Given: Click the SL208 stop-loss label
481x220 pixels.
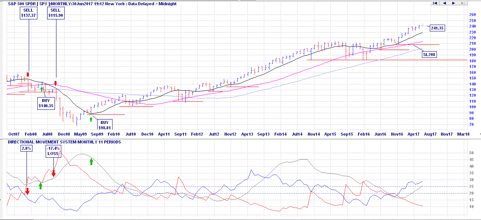Looking at the screenshot, I should (x=429, y=55).
